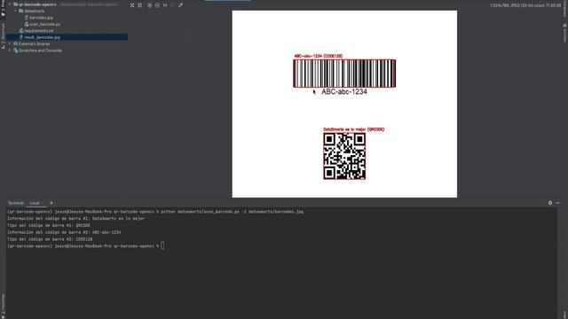Open the Favorites tool window tab
This screenshot has height=319, width=568.
click(x=3, y=306)
